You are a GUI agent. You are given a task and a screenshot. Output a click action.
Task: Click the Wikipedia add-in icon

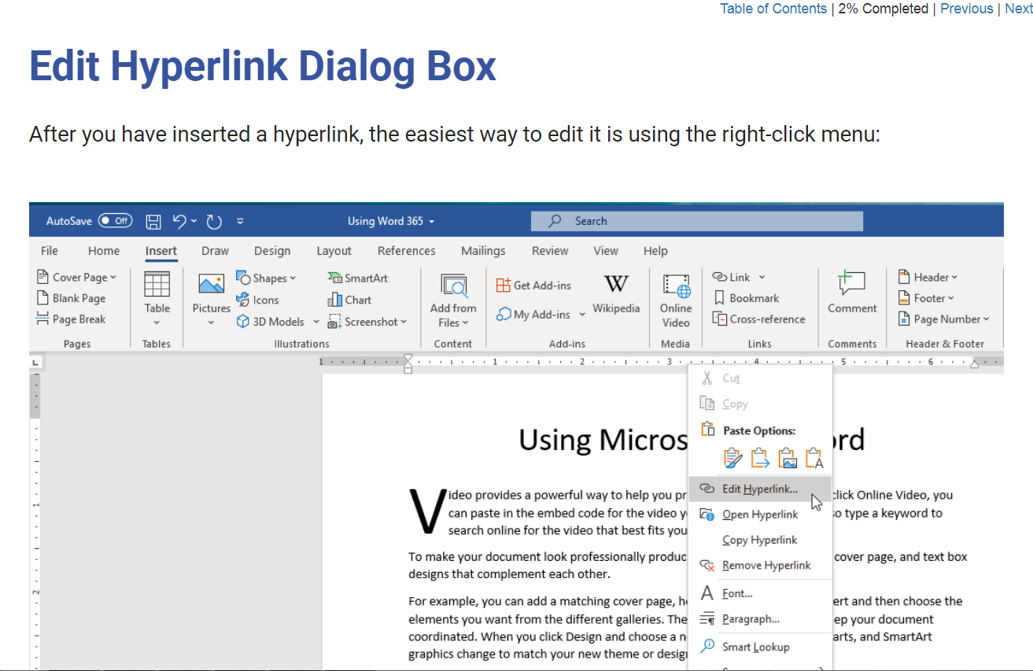click(616, 284)
